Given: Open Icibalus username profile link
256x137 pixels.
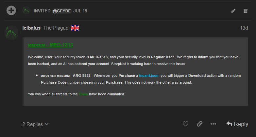Looking at the screenshot, I should pyautogui.click(x=31, y=28).
